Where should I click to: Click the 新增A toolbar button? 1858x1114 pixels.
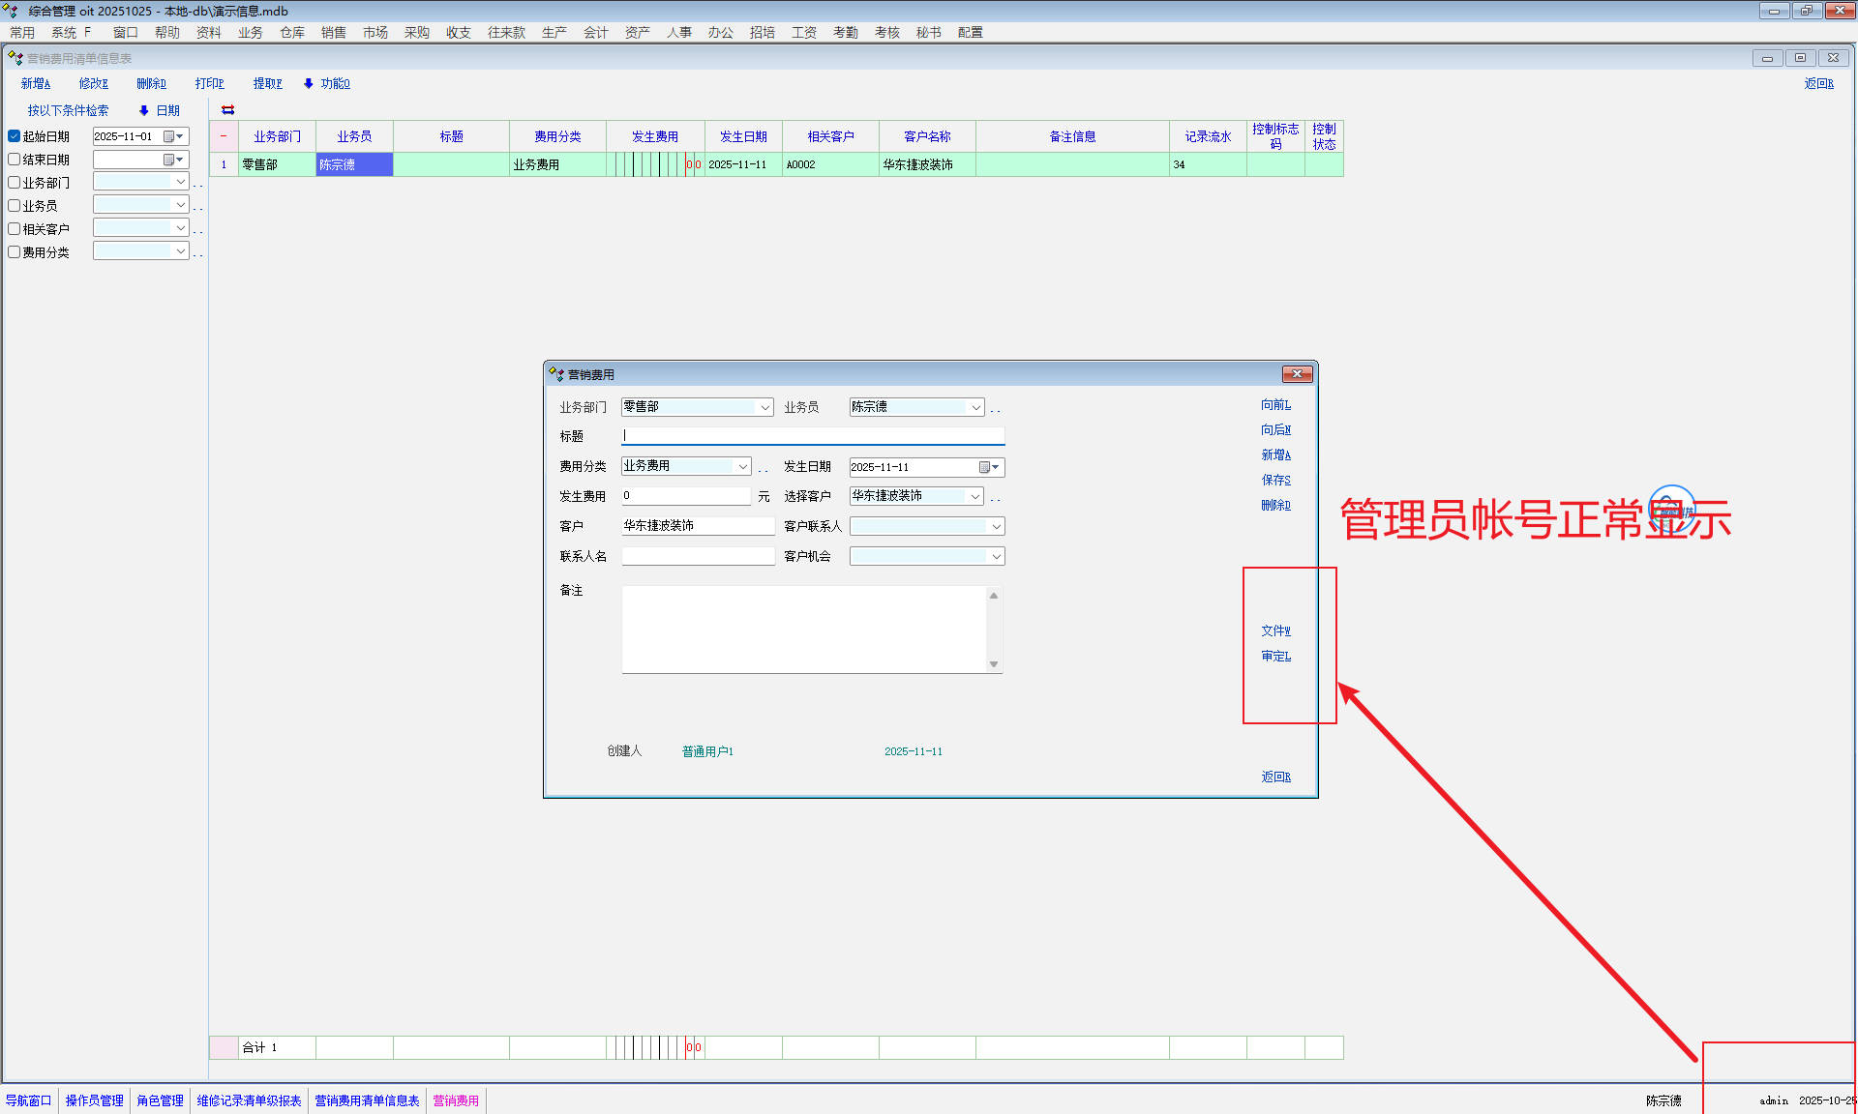pos(36,83)
